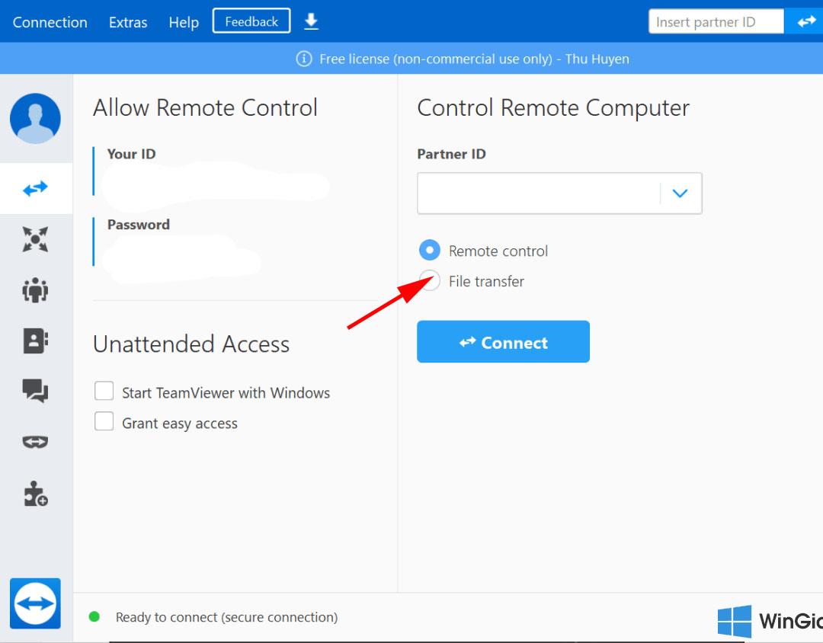Select the Remote control radio button
This screenshot has height=643, width=823.
point(430,250)
